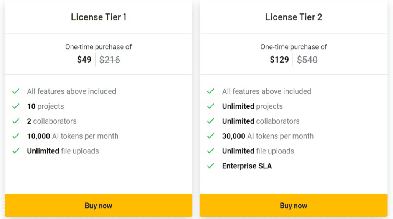Click Tier 1 'All features above included' checkmark
The height and width of the screenshot is (219, 393).
pos(16,91)
